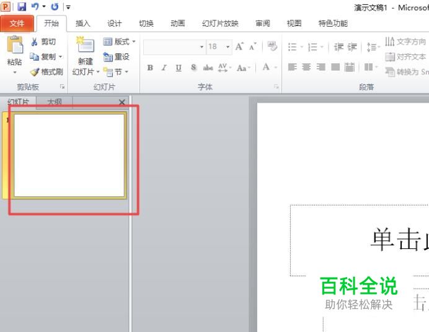Viewport: 429px width, 332px height.
Task: Close the slides pane with X
Action: click(122, 102)
